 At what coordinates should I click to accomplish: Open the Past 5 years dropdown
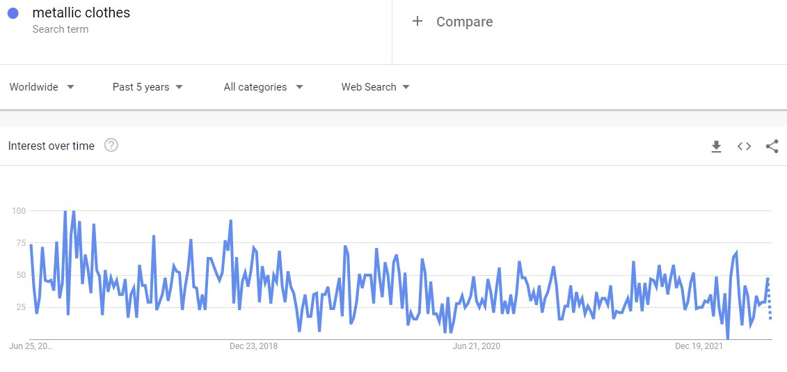click(148, 87)
